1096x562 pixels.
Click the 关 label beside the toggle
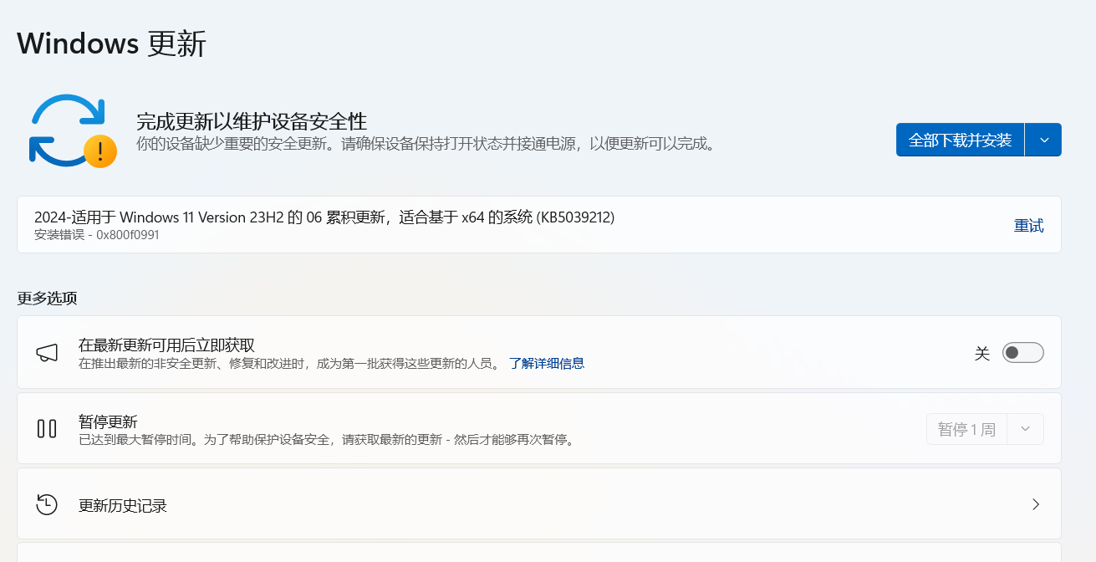coord(982,353)
